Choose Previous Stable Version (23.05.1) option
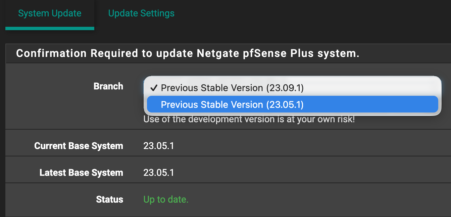The height and width of the screenshot is (217, 451). [232, 104]
